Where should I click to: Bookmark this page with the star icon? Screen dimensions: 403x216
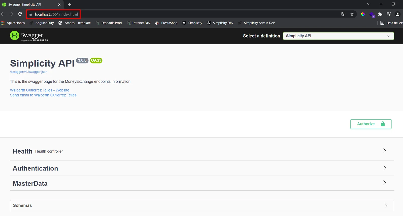tap(352, 14)
